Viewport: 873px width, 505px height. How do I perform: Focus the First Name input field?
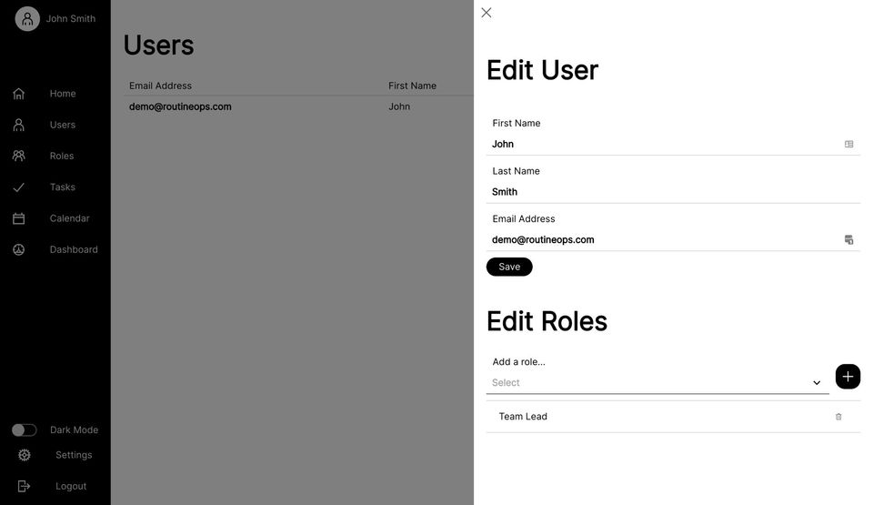point(664,144)
